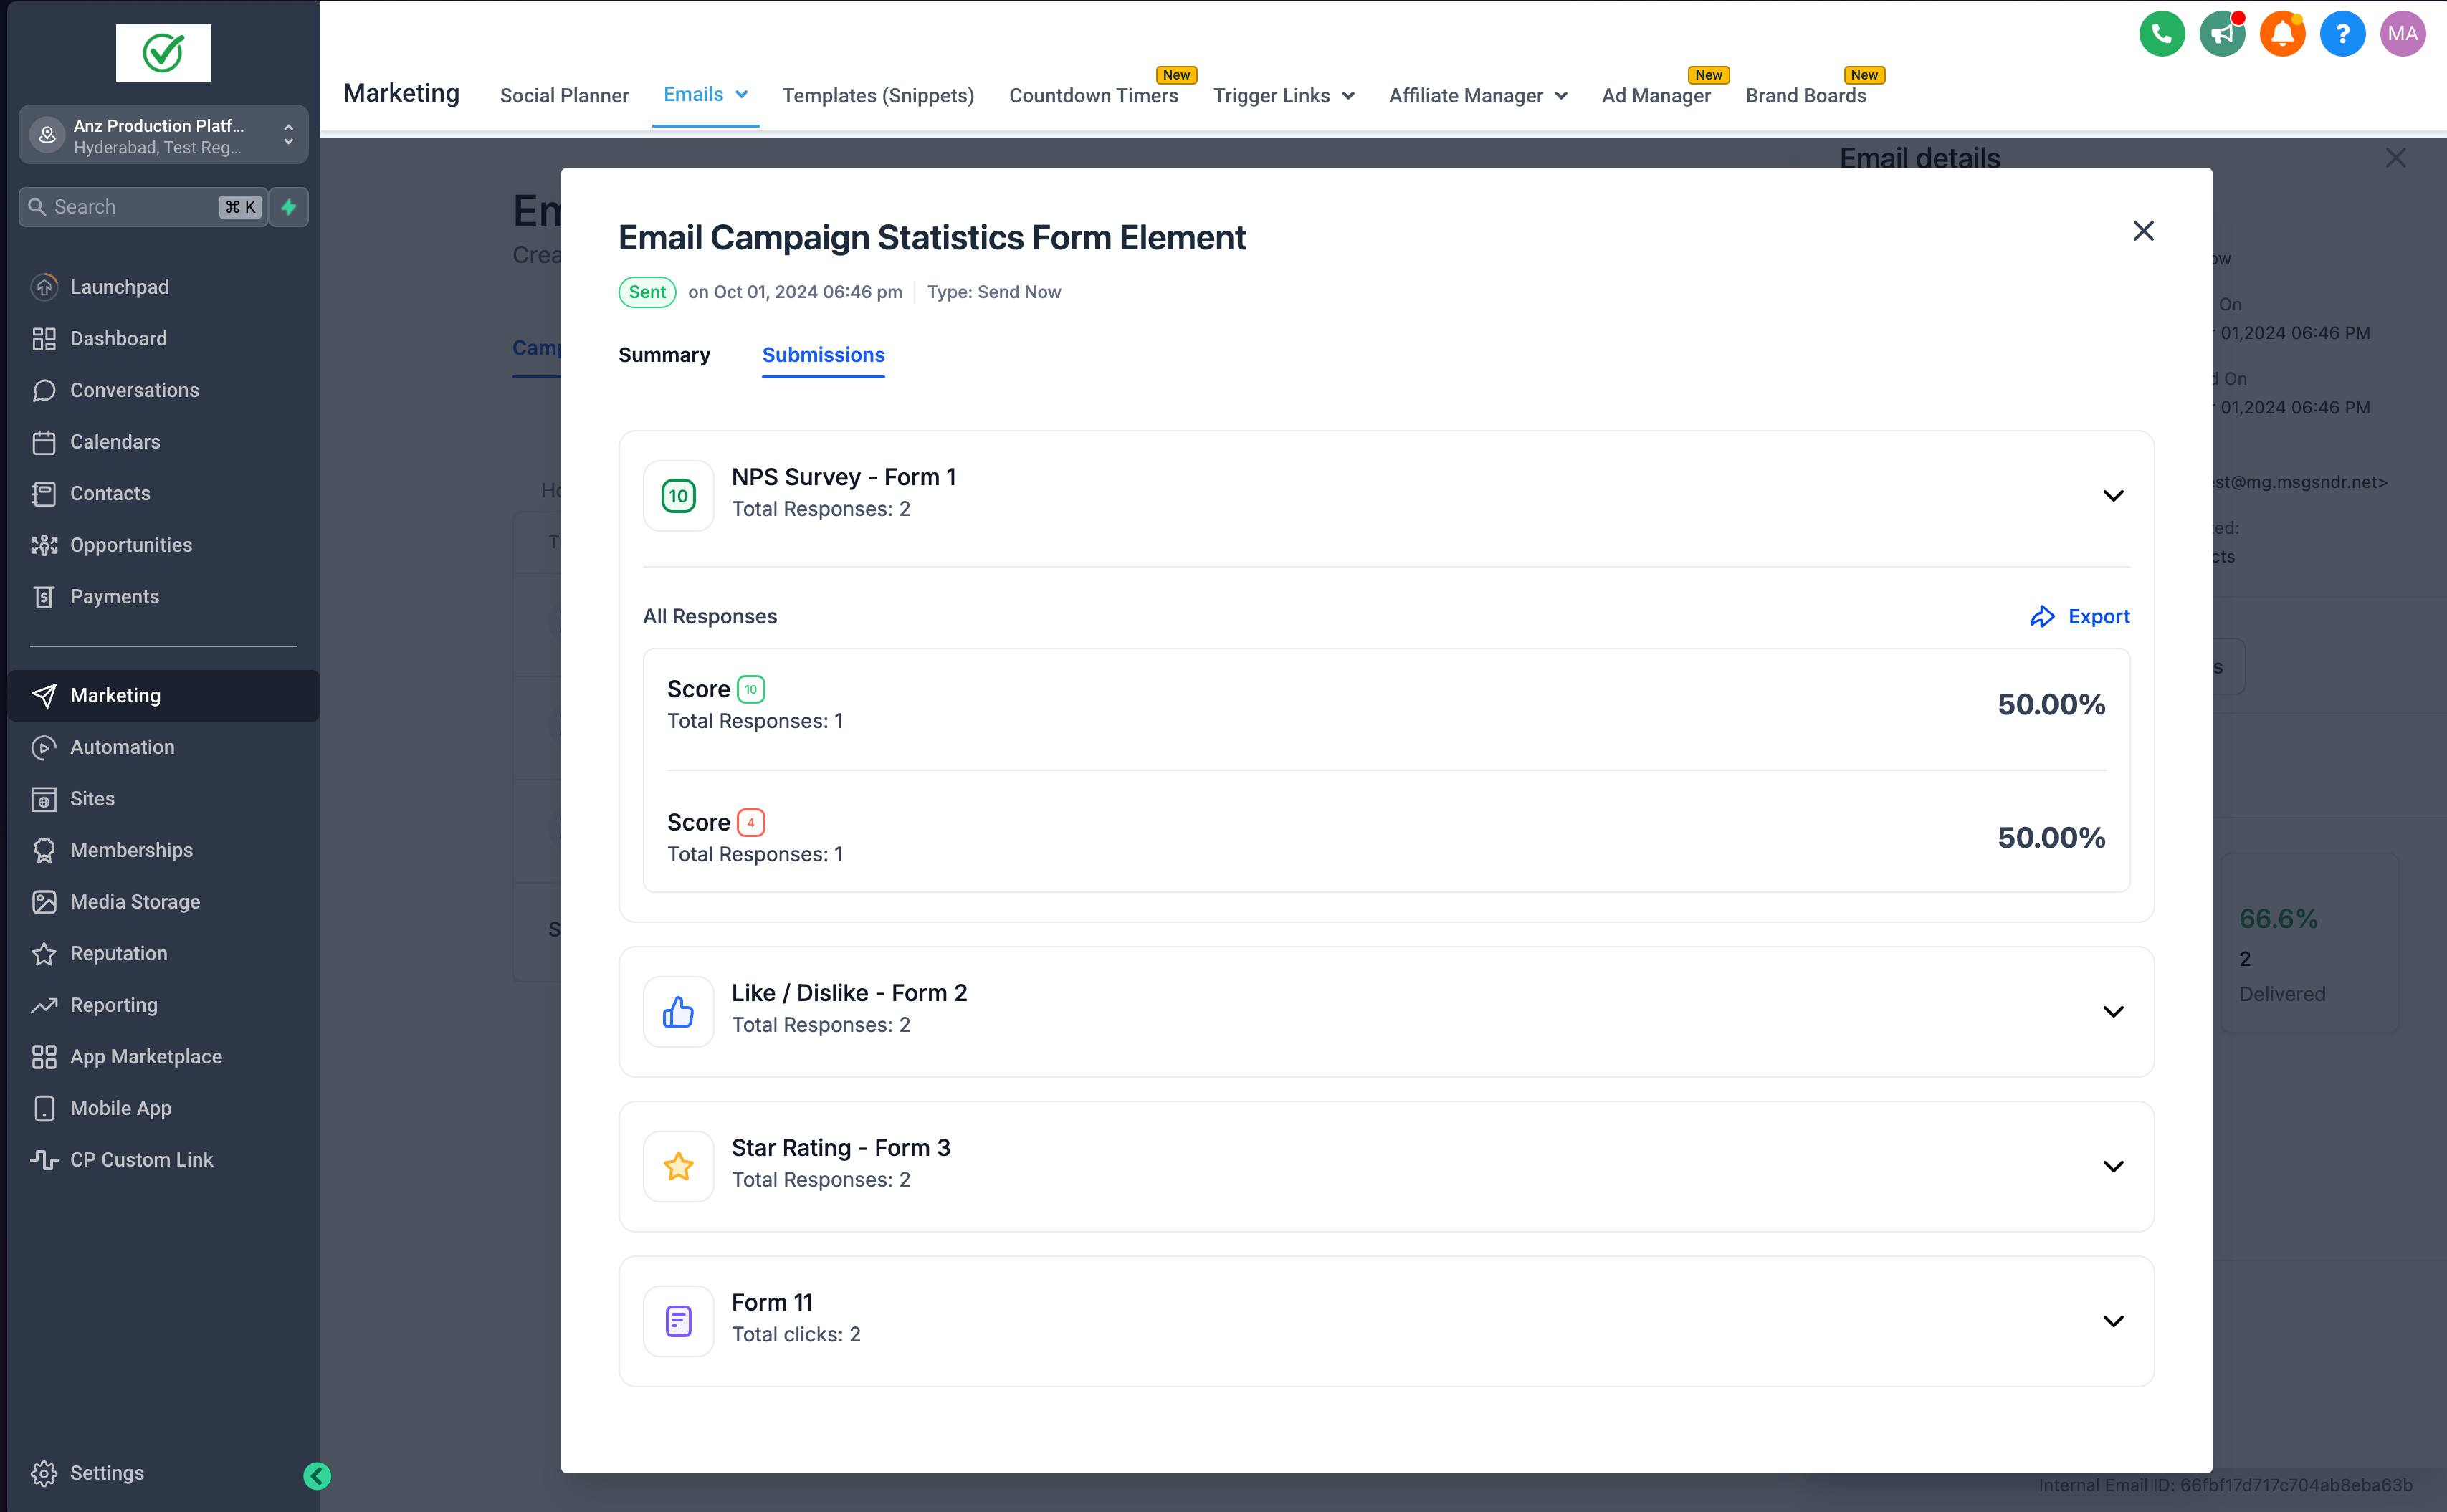Switch to the Summary tab
Screen dimensions: 2447x1512
tap(664, 355)
